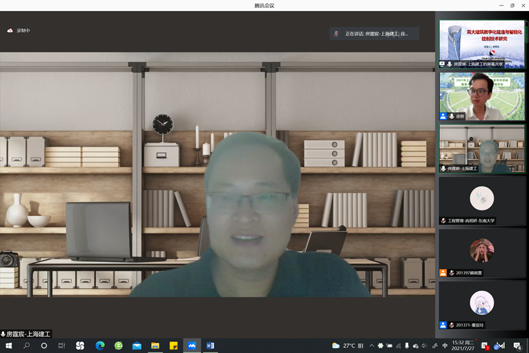The height and width of the screenshot is (353, 529).
Task: Click the 录制中 recording cloud icon
Action: [x=10, y=31]
